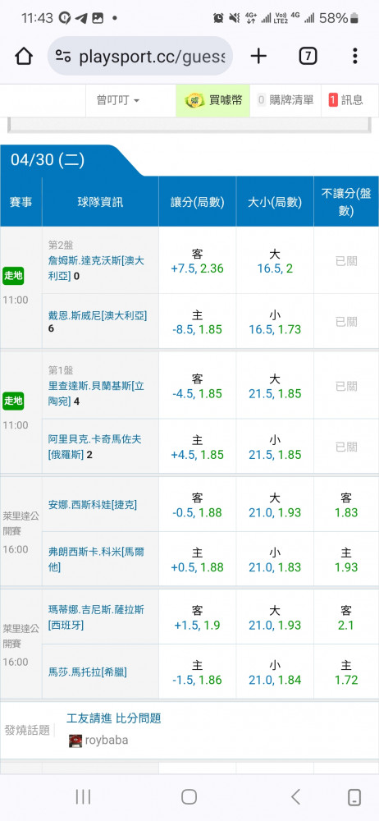This screenshot has width=379, height=821.
Task: Open the 訊息 messages tab
Action: click(x=346, y=100)
